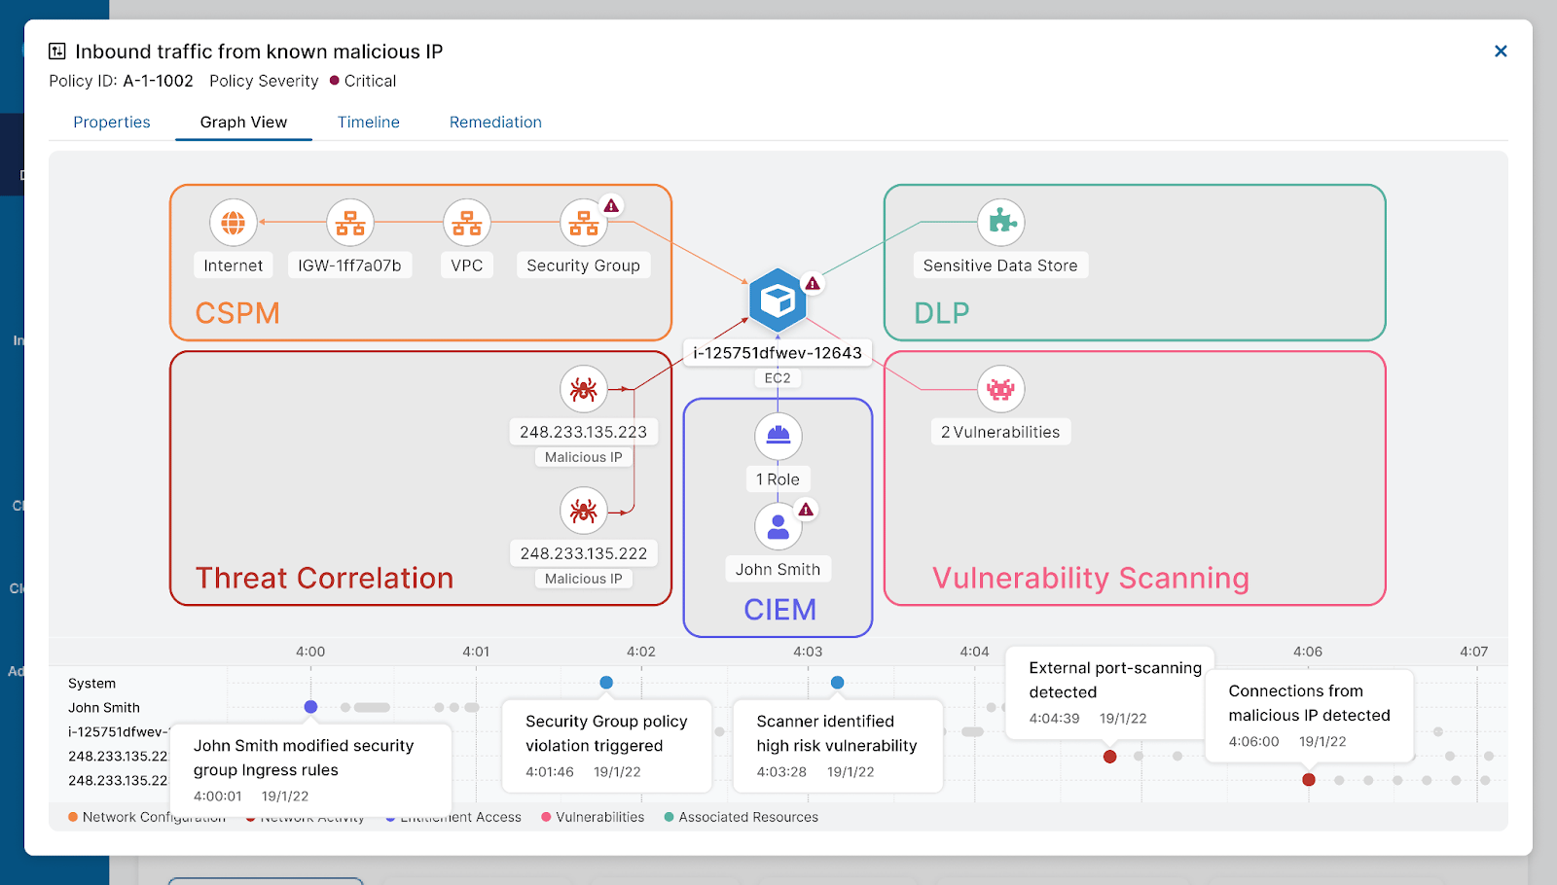
Task: Open the Security Group icon with alert badge
Action: [x=583, y=222]
